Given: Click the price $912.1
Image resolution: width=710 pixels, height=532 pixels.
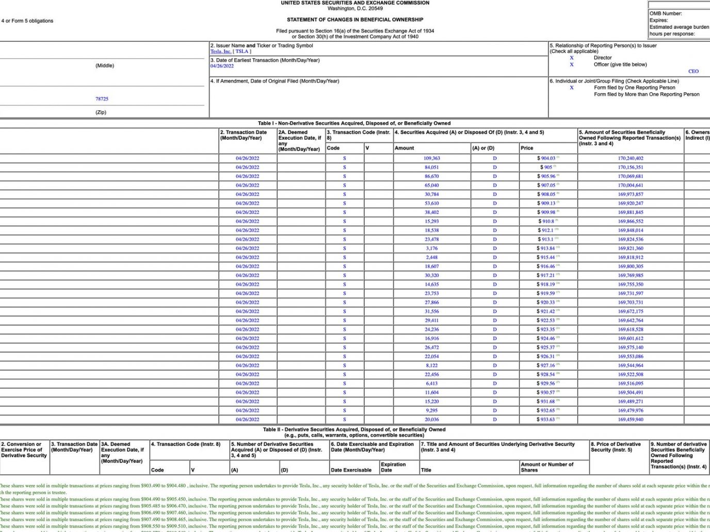Looking at the screenshot, I should (545, 230).
